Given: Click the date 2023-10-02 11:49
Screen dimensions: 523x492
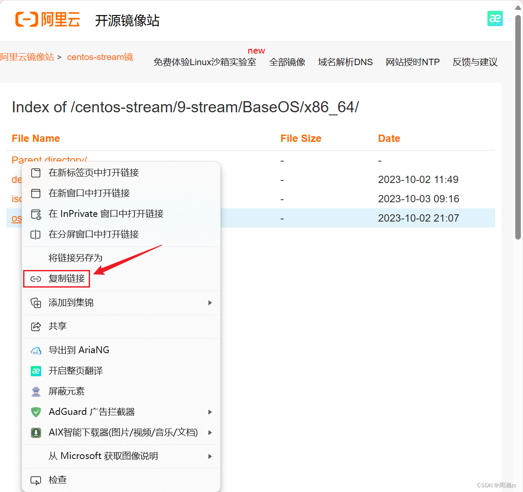Looking at the screenshot, I should (418, 180).
